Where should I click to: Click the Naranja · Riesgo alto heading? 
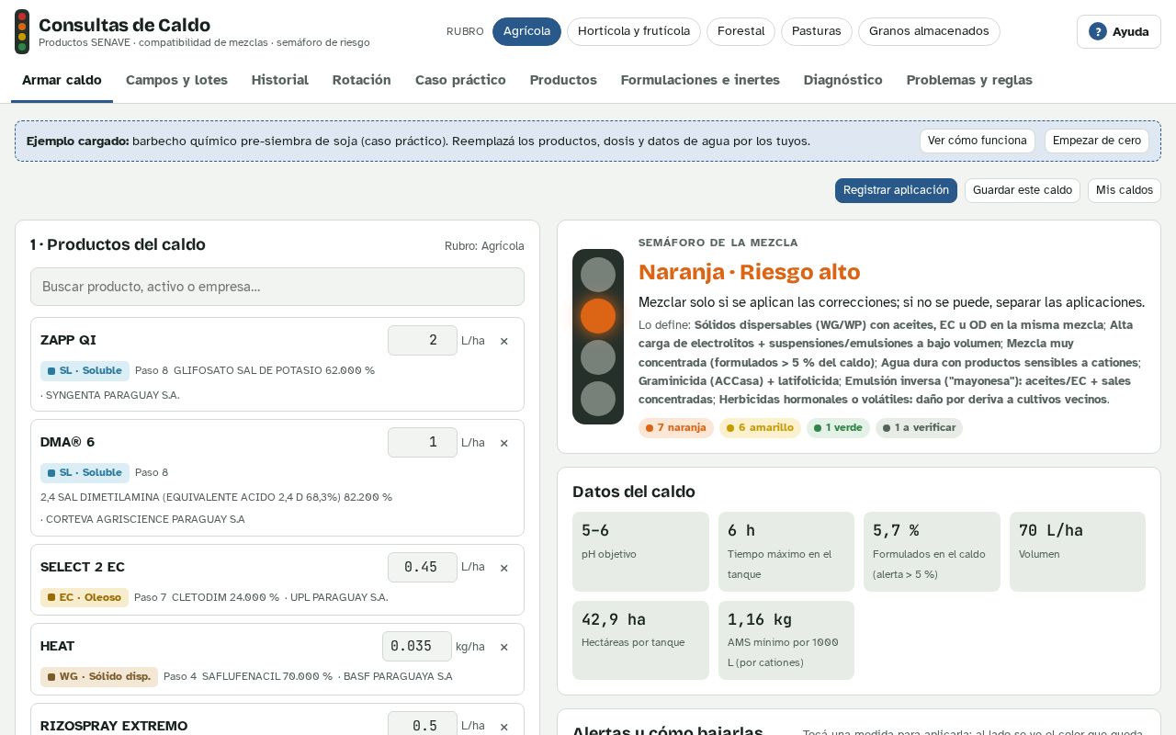[750, 272]
